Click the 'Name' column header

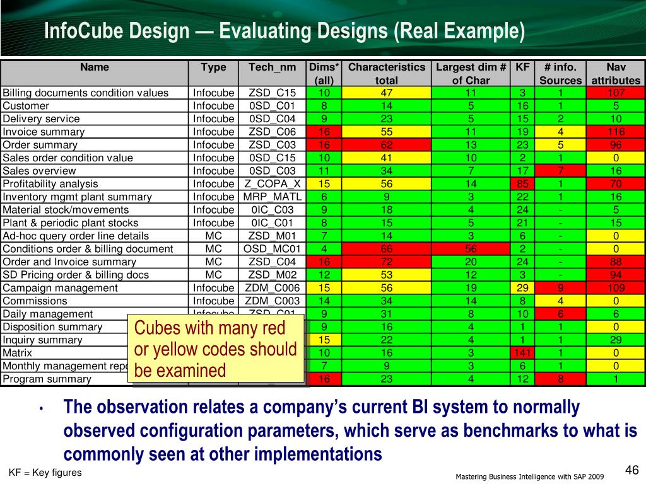(x=95, y=73)
